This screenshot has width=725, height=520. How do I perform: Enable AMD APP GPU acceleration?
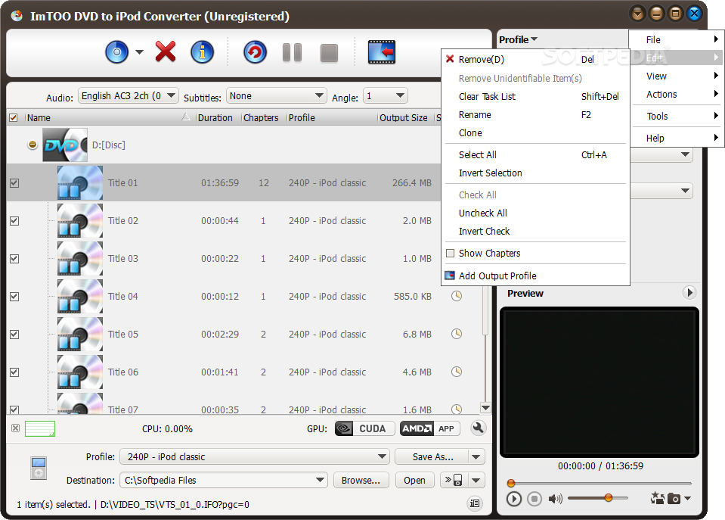pos(430,428)
